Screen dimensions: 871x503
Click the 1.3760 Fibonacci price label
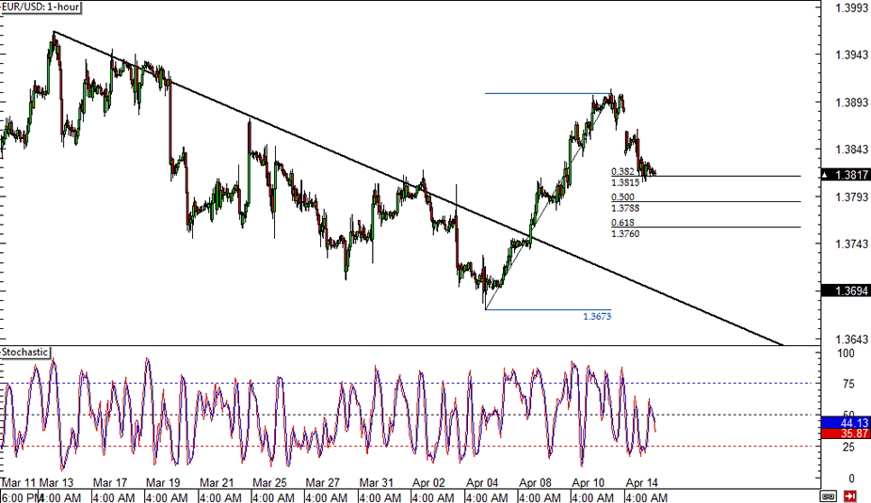point(625,234)
